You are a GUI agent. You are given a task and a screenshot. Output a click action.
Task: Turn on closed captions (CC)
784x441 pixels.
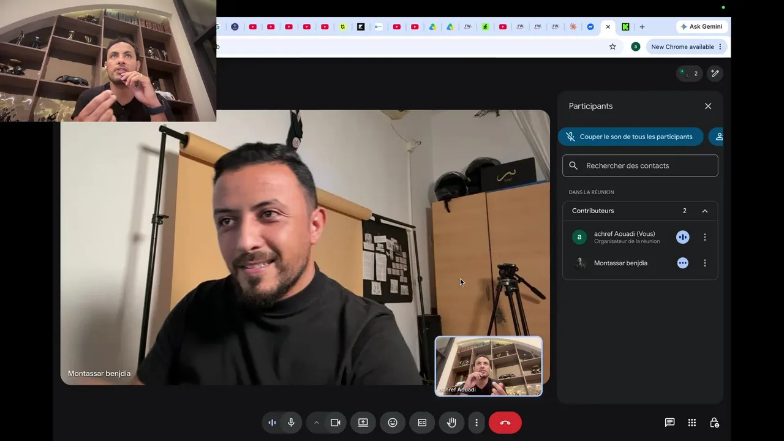pyautogui.click(x=422, y=423)
